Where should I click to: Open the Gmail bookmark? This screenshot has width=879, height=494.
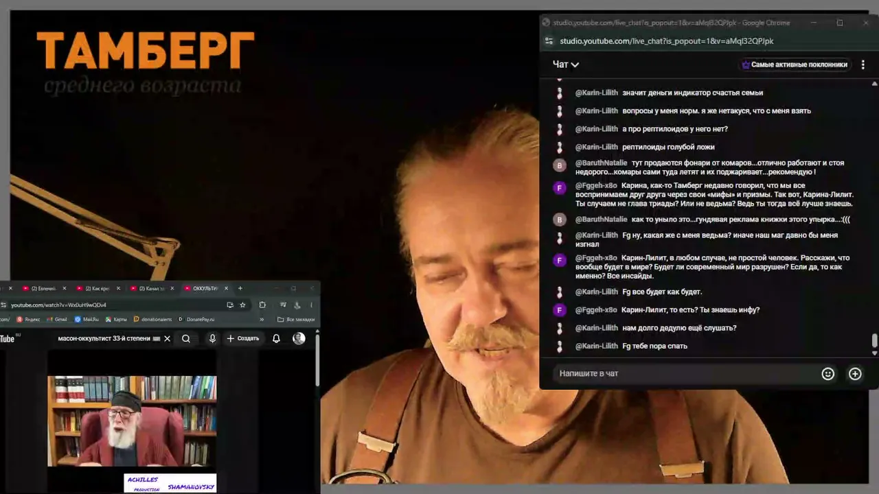click(57, 319)
